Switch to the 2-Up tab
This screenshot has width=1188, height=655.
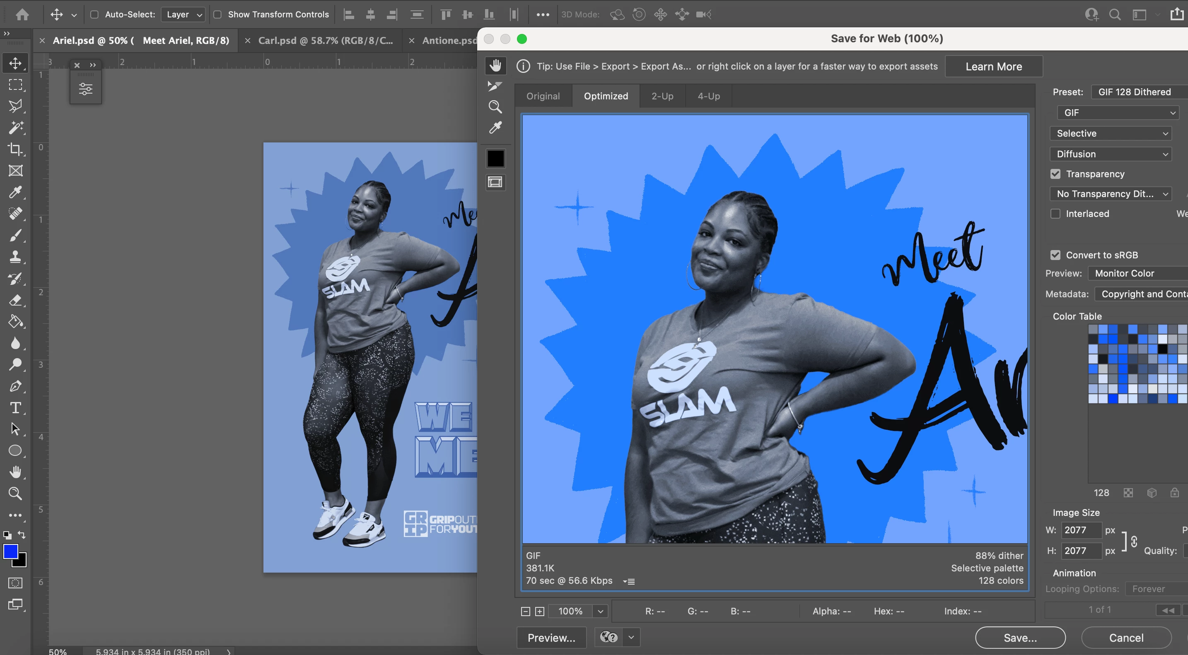tap(662, 96)
